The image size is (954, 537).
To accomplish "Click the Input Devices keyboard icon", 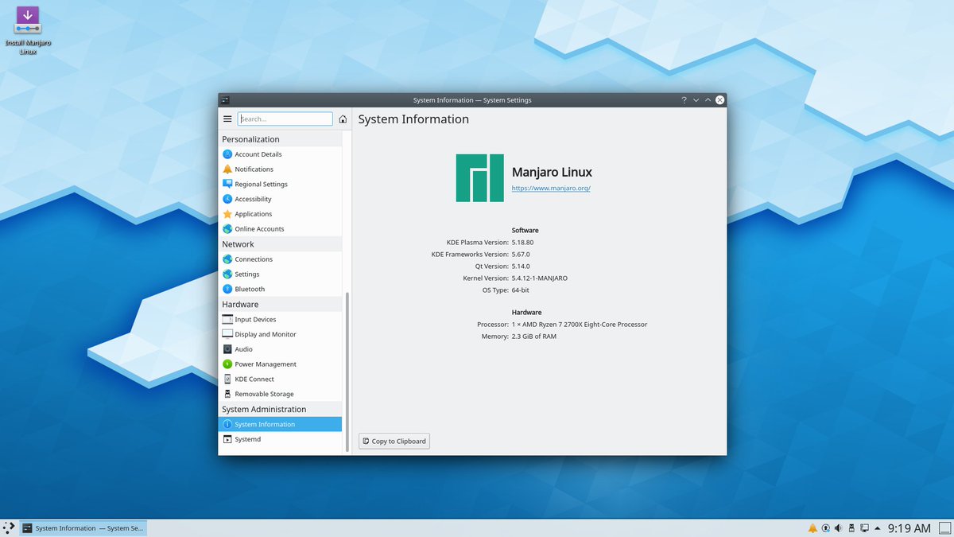I will pos(227,320).
